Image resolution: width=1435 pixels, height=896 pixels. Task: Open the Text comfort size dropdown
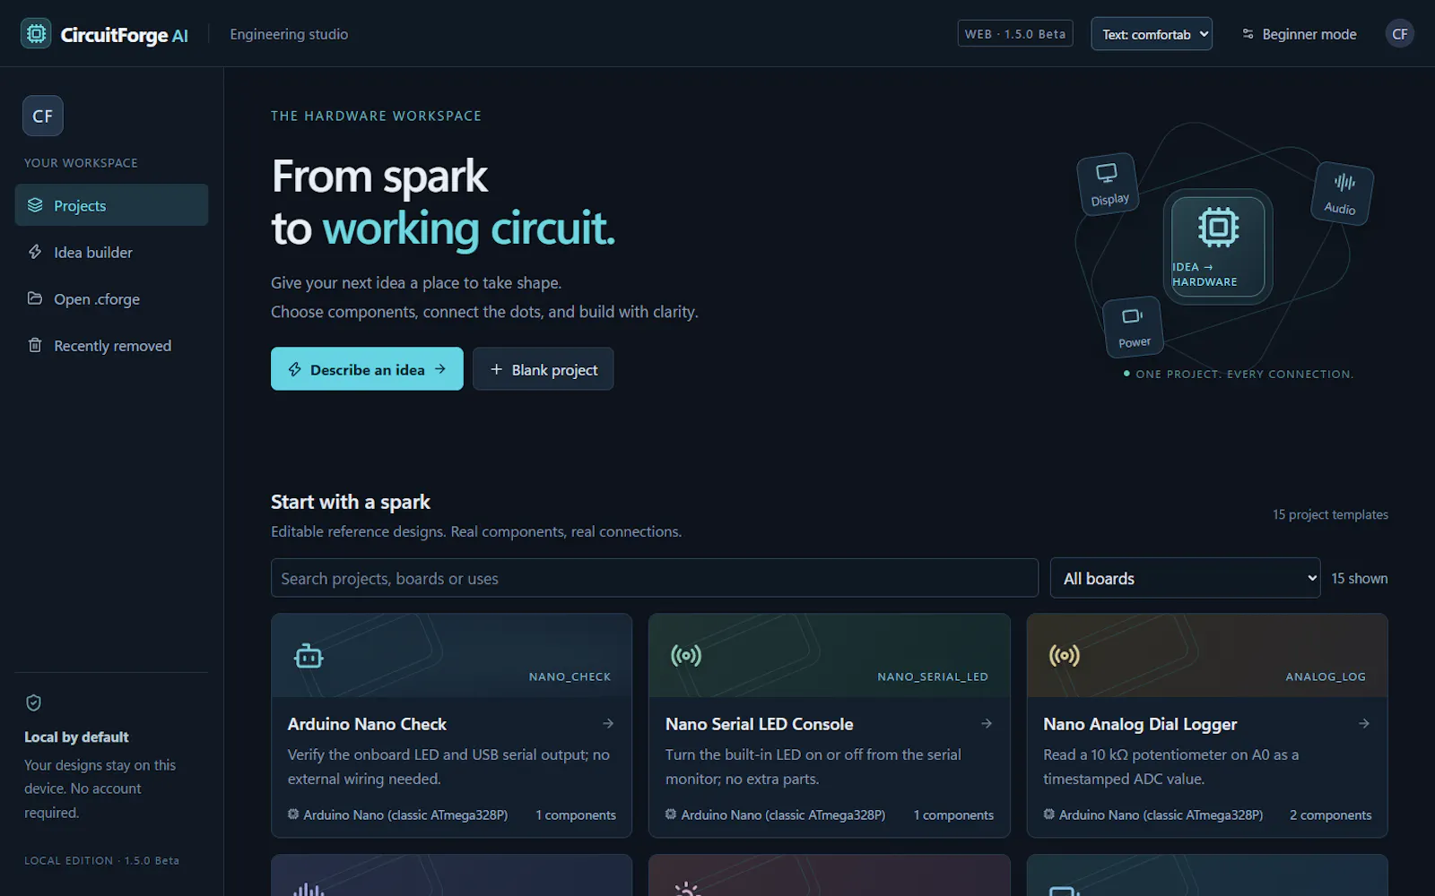click(x=1152, y=34)
